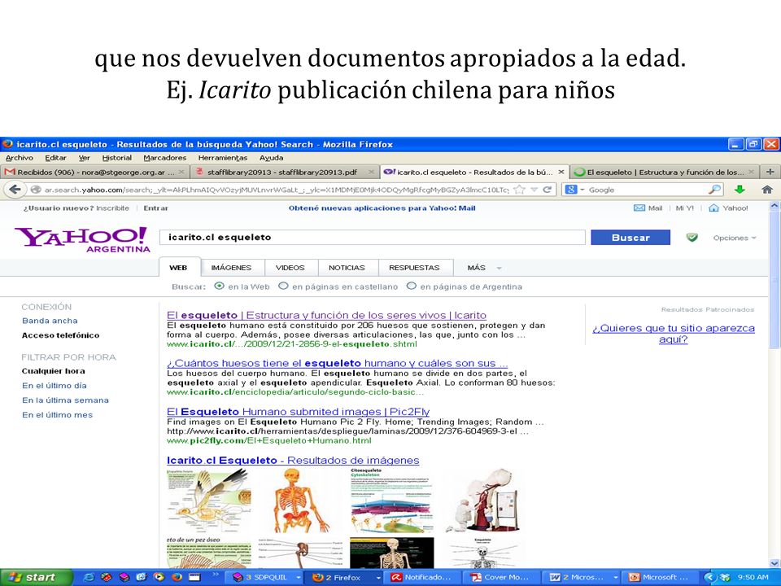
Task: Switch to the IMÁGENES search tab
Action: coord(231,268)
